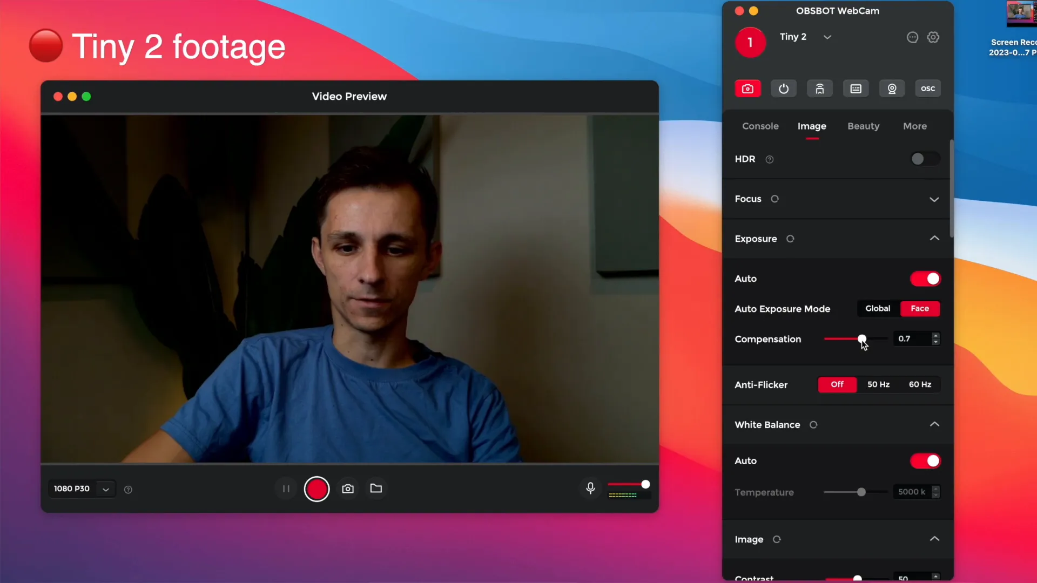Take a snapshot in Video Preview
This screenshot has height=583, width=1037.
348,489
